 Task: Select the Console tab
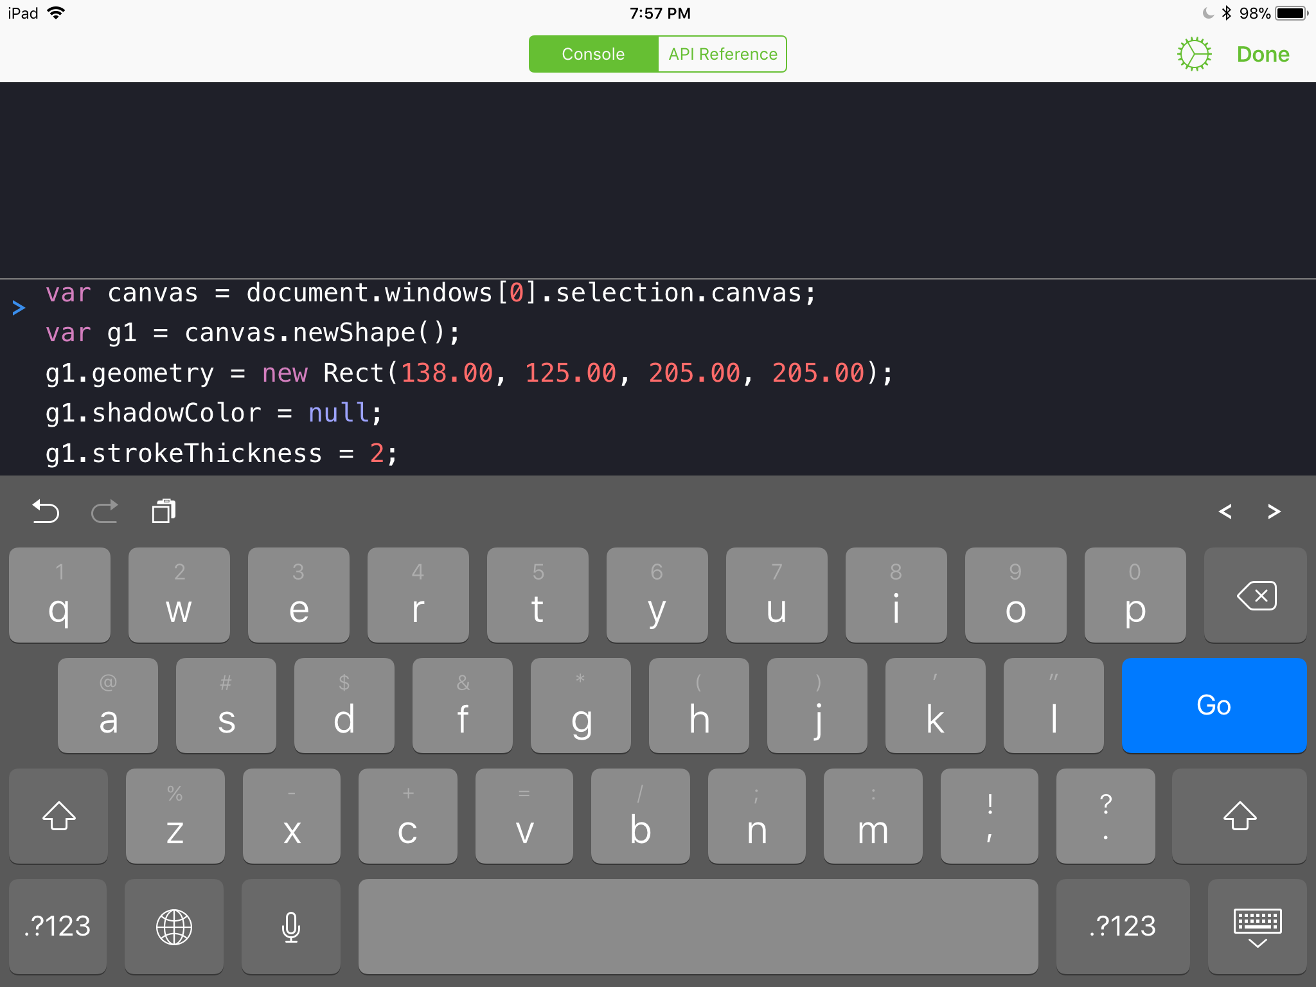coord(593,54)
